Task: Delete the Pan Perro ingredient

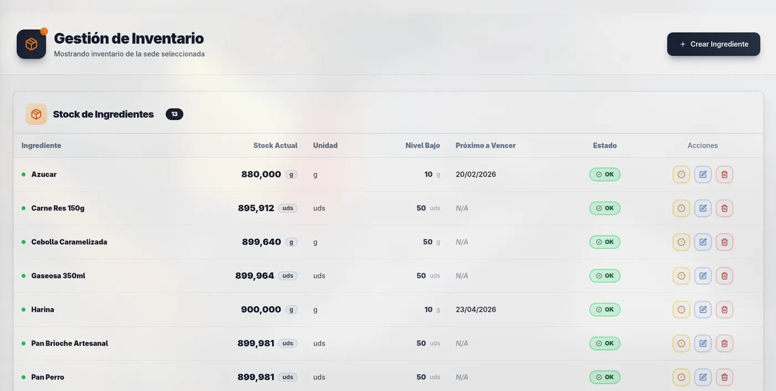Action: (724, 377)
